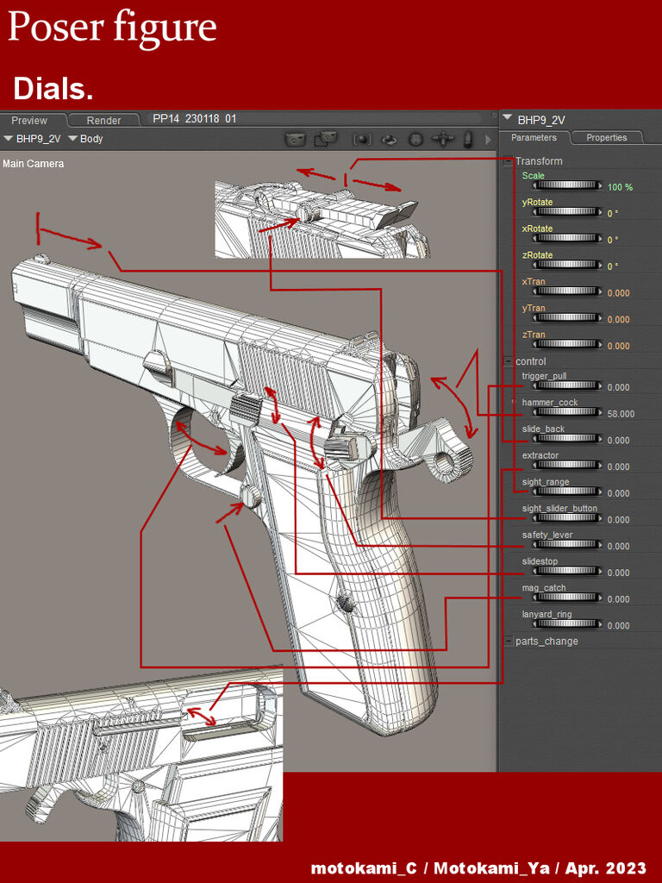Click the bracketed sphere tracking icon
This screenshot has width=662, height=883.
click(362, 139)
